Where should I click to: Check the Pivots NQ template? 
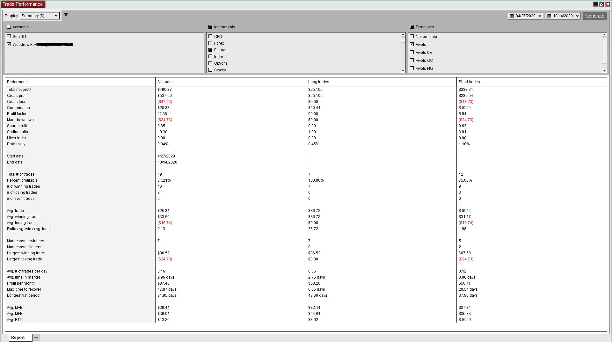[x=412, y=68]
